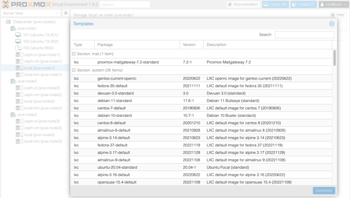Select template 100 (ubuntu1804) icon
This screenshot has height=198, width=350.
coord(18,48)
